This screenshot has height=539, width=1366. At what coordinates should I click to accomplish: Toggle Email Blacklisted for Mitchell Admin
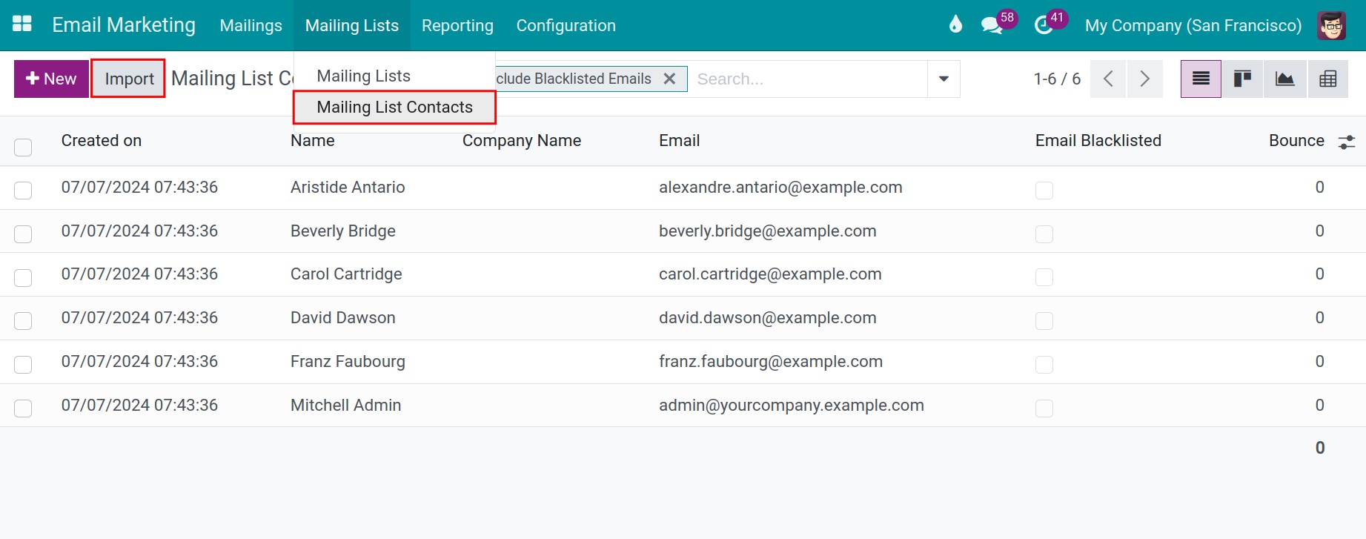[1044, 409]
